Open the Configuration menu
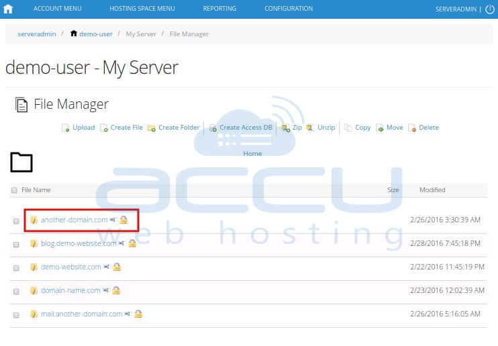This screenshot has height=346, width=498. pyautogui.click(x=289, y=9)
